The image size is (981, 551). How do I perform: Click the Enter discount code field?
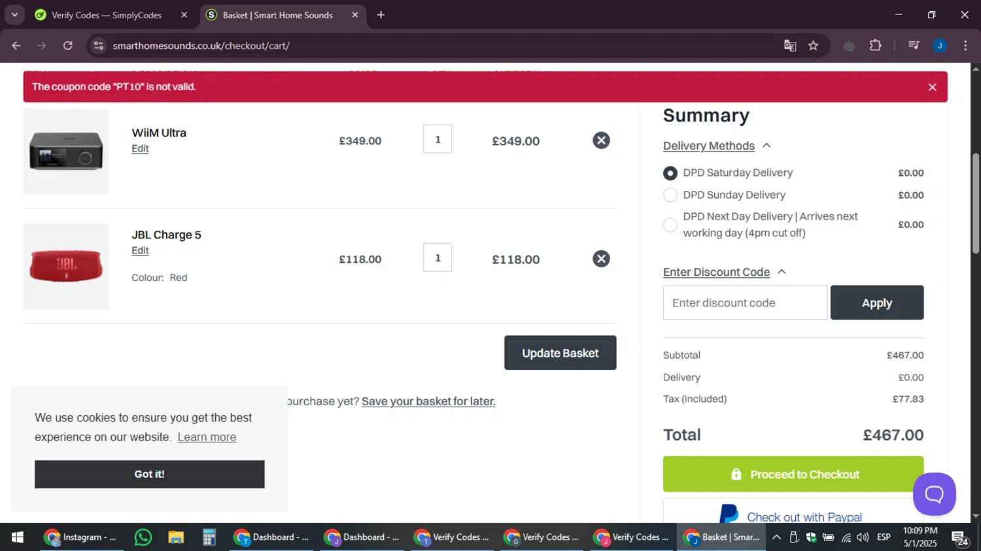coord(745,303)
